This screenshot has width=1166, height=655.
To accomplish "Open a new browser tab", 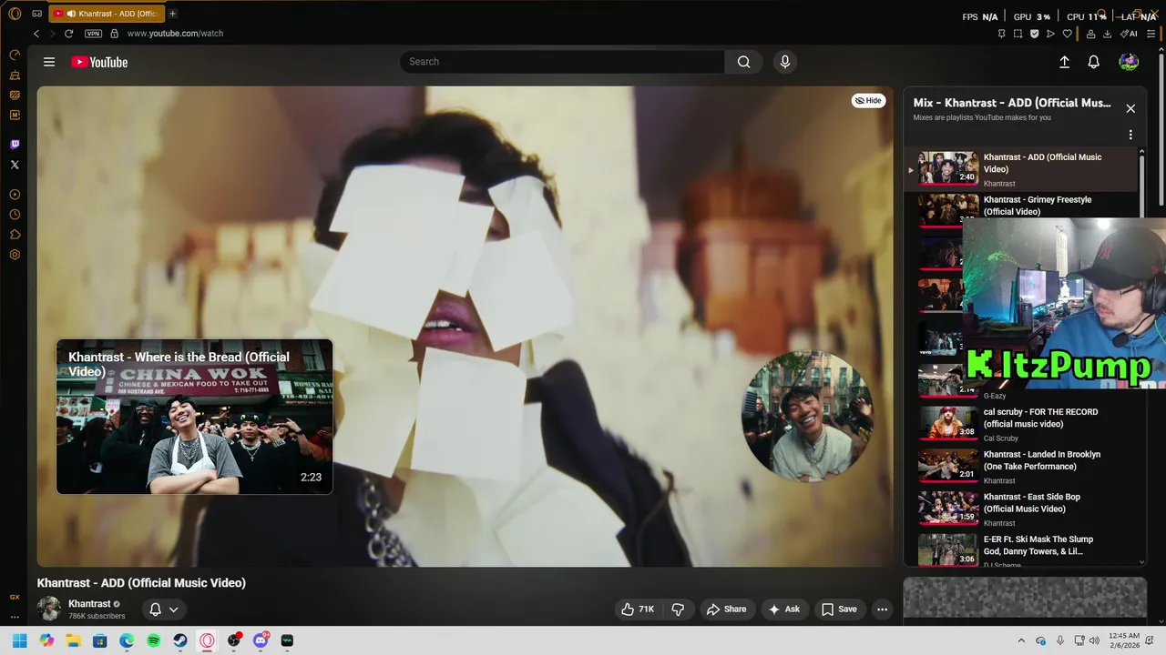I will coord(172,14).
